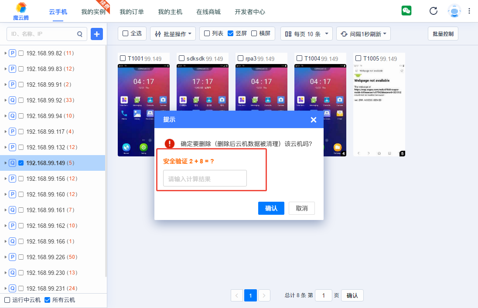Open the user avatar profile icon

tap(454, 11)
